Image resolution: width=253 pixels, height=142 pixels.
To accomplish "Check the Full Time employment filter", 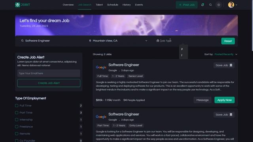I will (x=17, y=106).
